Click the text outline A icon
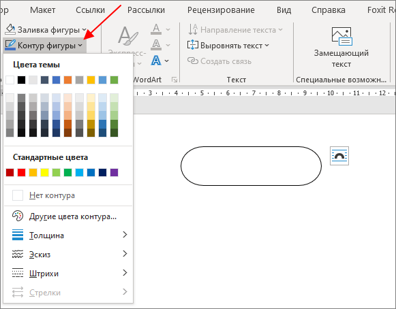 tap(156, 45)
